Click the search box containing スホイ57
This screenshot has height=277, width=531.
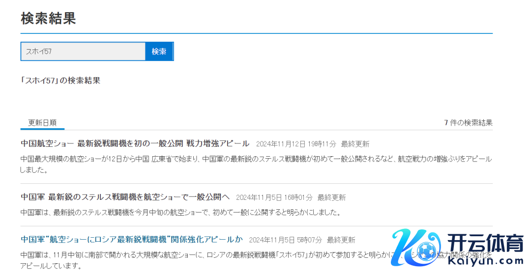(x=83, y=52)
